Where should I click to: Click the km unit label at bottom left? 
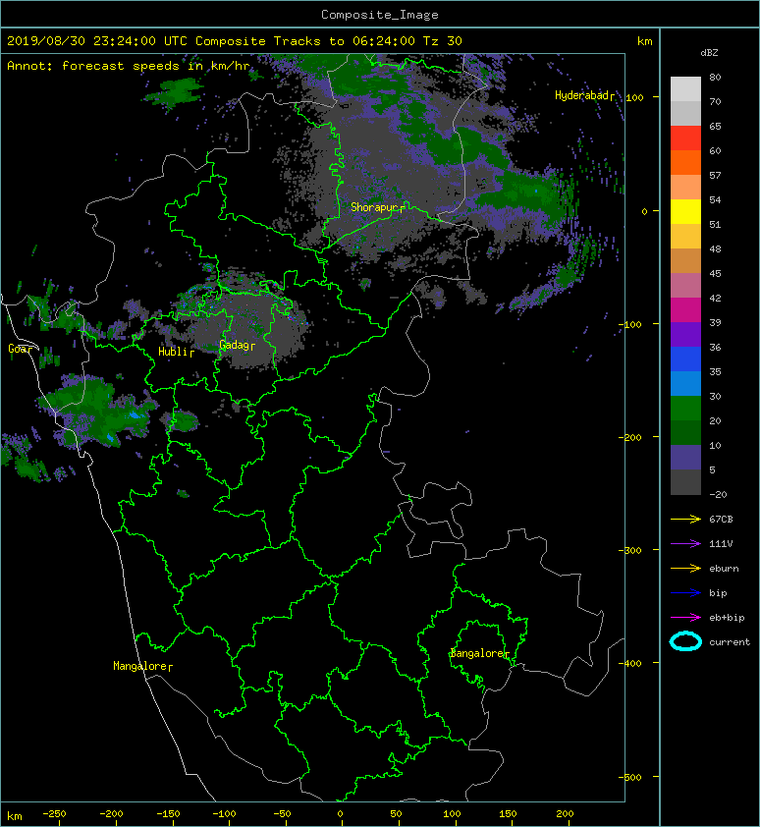15,816
